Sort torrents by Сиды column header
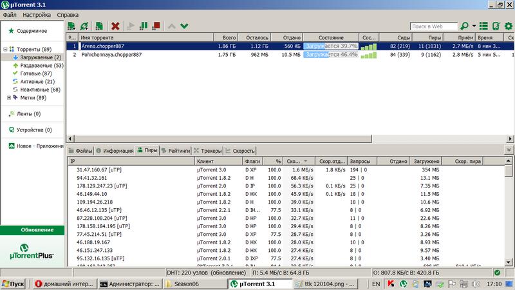The image size is (515, 290). pos(396,38)
